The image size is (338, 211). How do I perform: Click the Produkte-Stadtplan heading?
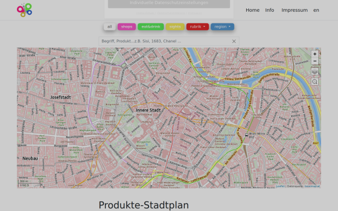144,205
